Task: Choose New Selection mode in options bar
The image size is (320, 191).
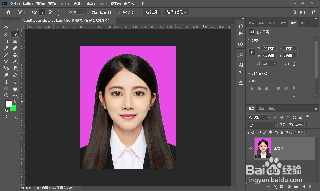Action: (x=34, y=12)
